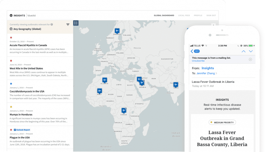Open the India 9+ map marker
The height and width of the screenshot is (152, 266).
click(x=176, y=85)
